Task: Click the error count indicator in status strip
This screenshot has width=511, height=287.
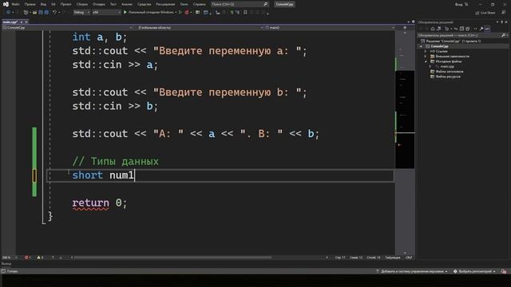Action: point(27,258)
